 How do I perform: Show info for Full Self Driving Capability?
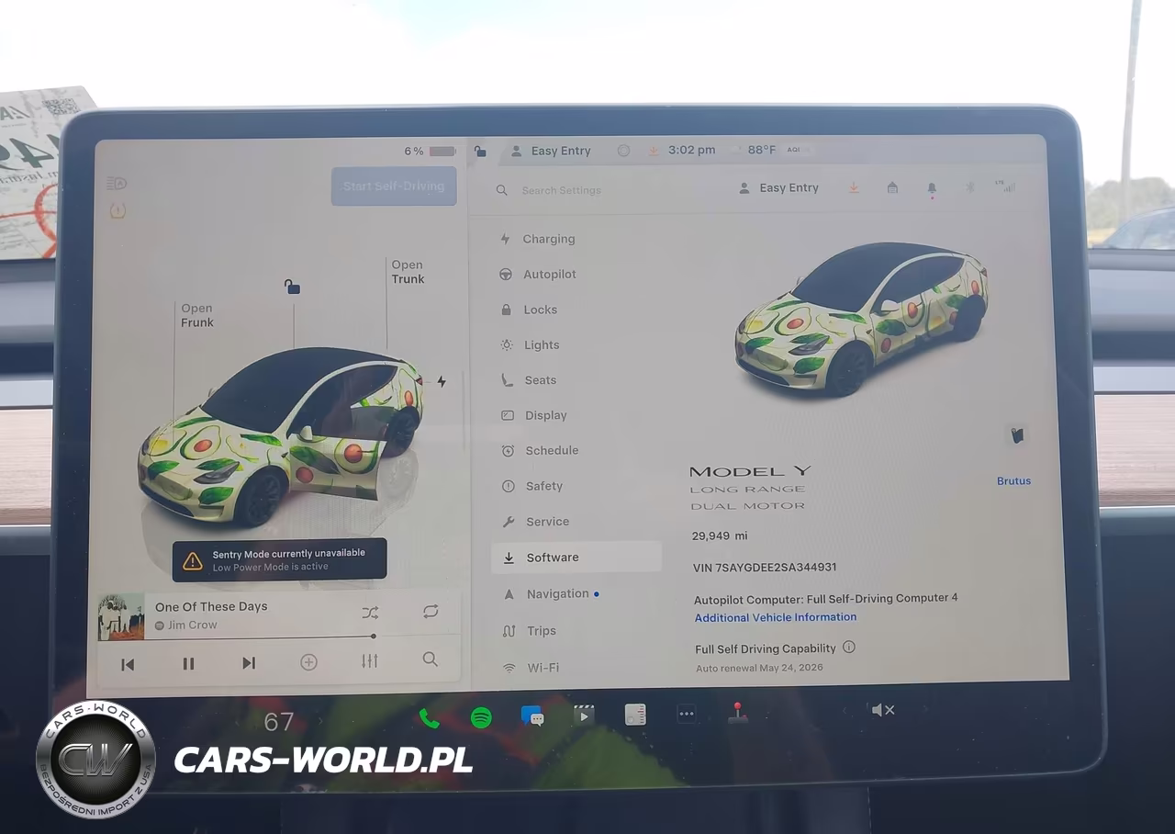[x=849, y=647]
